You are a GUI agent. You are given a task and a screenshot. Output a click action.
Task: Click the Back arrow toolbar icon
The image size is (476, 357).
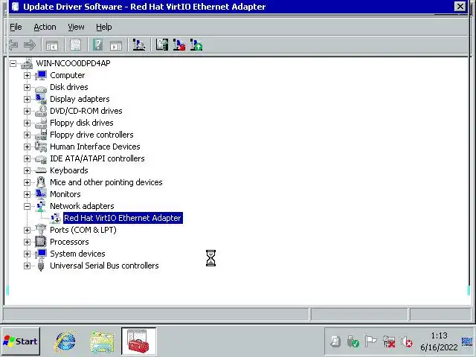(x=13, y=45)
